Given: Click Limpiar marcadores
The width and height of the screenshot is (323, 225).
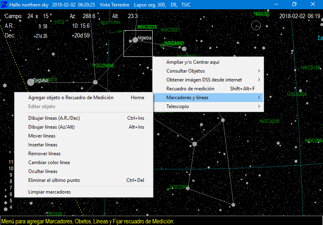Looking at the screenshot, I should tap(49, 192).
